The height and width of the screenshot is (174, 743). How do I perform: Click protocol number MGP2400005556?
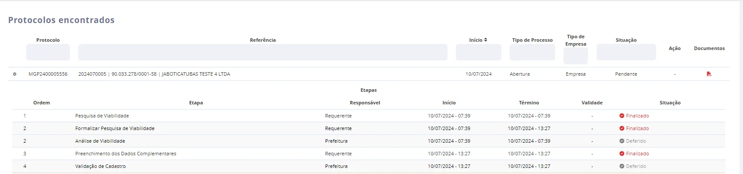tap(48, 74)
